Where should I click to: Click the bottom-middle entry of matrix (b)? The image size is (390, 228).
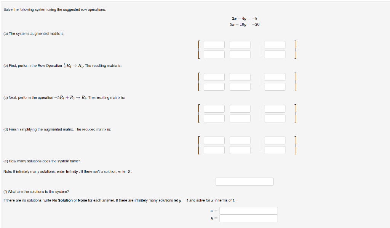click(x=240, y=86)
